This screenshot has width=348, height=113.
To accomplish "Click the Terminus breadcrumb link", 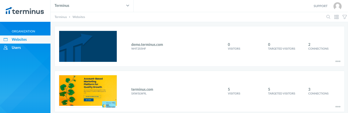I will coord(61,17).
